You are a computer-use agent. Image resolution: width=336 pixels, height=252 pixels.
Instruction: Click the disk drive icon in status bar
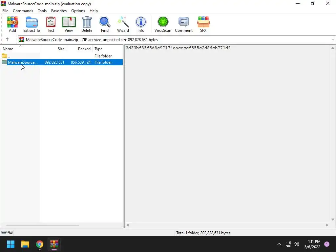pos(4,233)
